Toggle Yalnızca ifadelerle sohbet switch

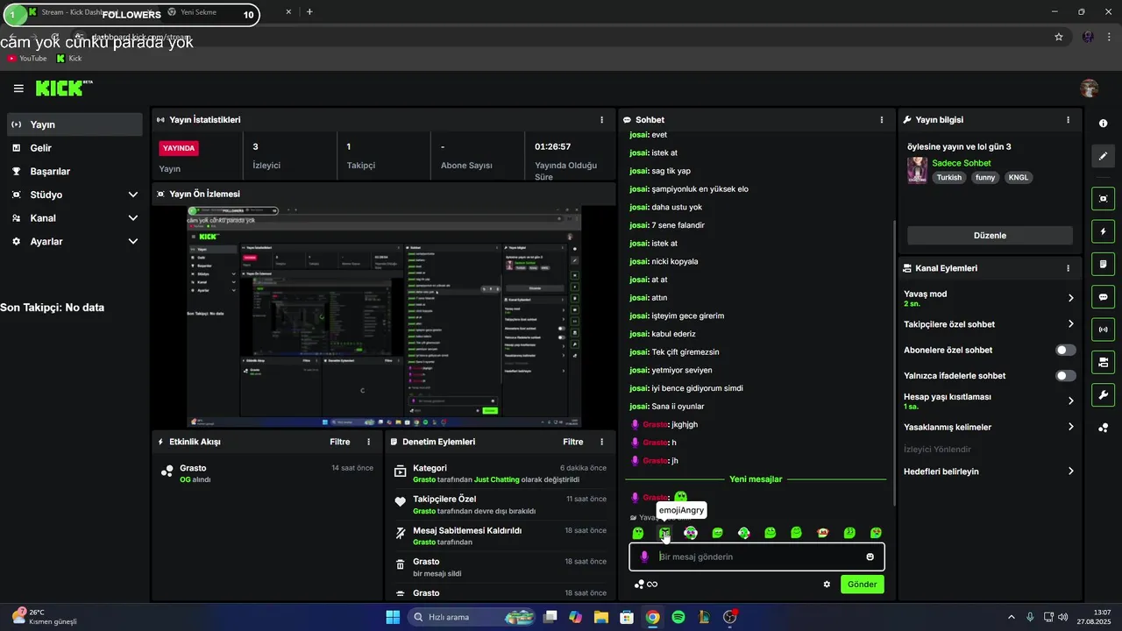[x=1065, y=376]
